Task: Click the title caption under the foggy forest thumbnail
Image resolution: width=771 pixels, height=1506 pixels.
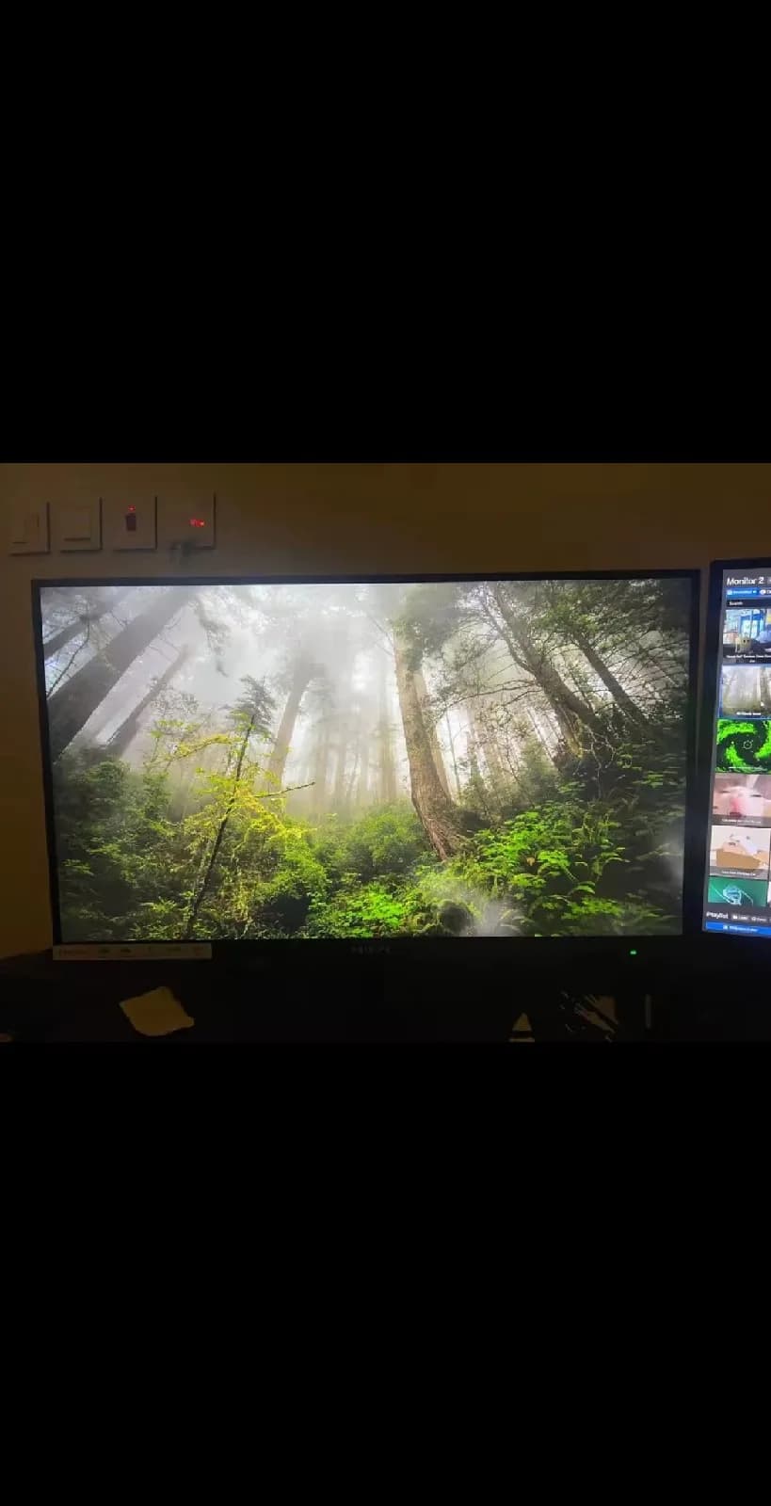Action: pyautogui.click(x=748, y=713)
